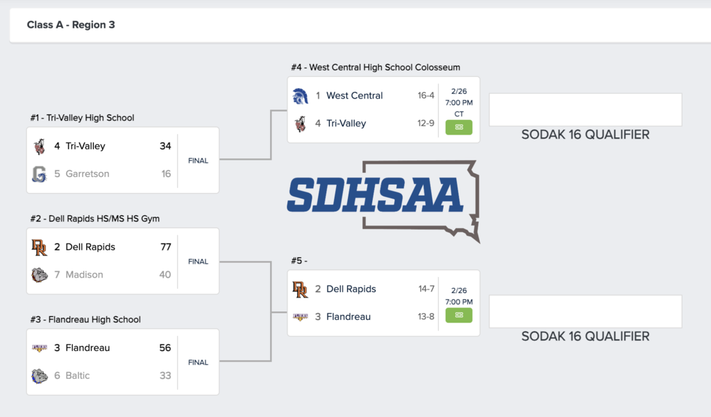Click the FINAL label on Tri-Valley vs Garretson
This screenshot has width=711, height=417.
[x=198, y=160]
